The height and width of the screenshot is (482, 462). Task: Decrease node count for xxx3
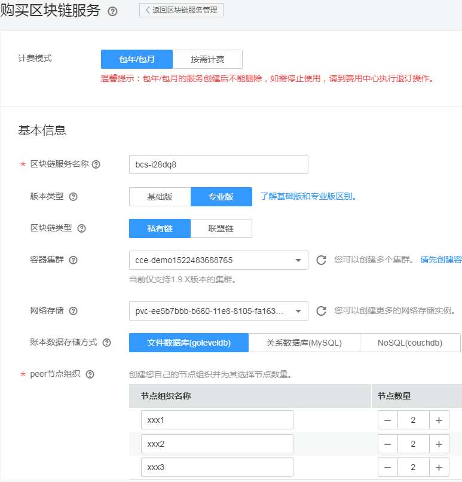(388, 467)
